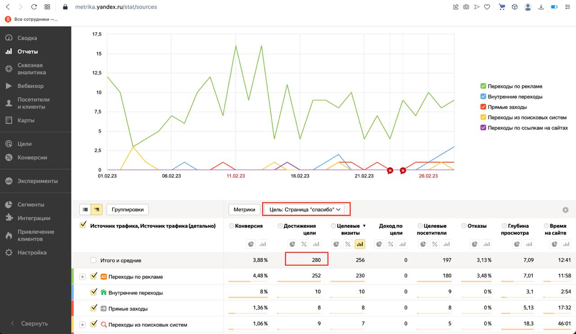Click percent icon under Достижения цели

(304, 244)
